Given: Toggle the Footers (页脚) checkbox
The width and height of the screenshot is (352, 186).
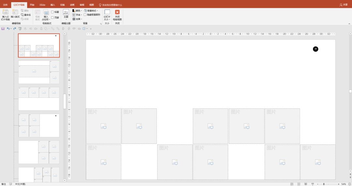Looking at the screenshot, I should point(52,18).
